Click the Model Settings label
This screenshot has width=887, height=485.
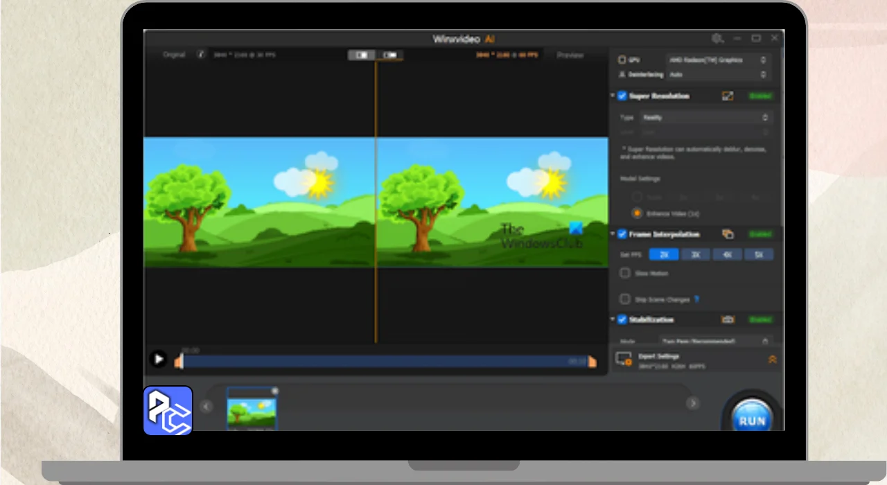[640, 179]
